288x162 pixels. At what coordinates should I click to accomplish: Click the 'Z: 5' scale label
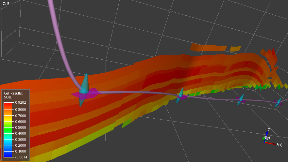[6, 4]
